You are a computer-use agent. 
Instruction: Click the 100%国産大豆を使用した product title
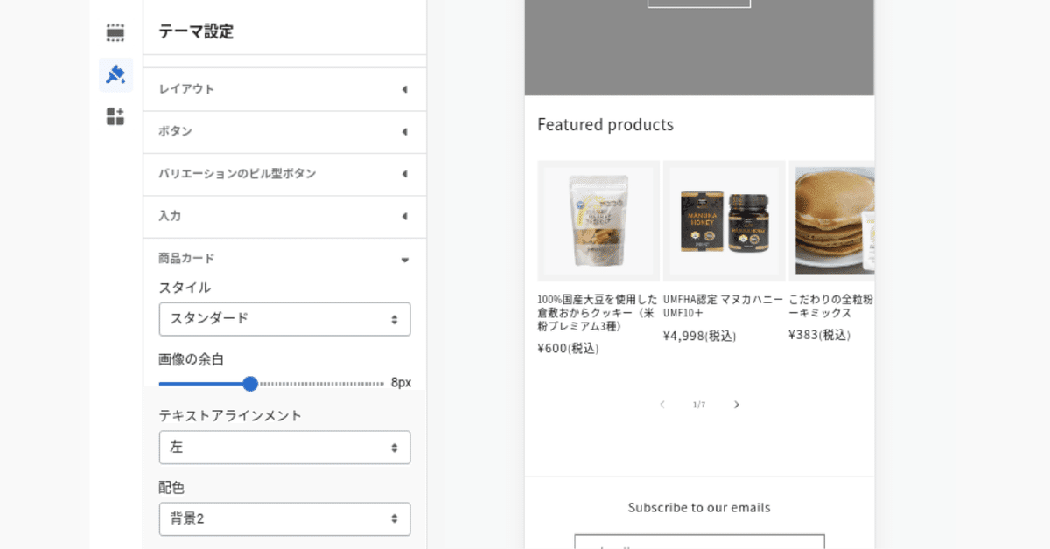pos(598,313)
